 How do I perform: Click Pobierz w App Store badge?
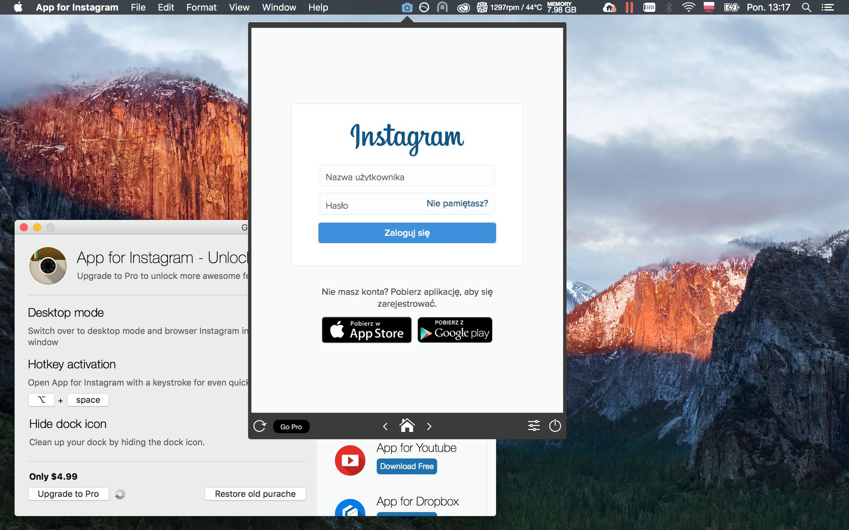pyautogui.click(x=366, y=330)
